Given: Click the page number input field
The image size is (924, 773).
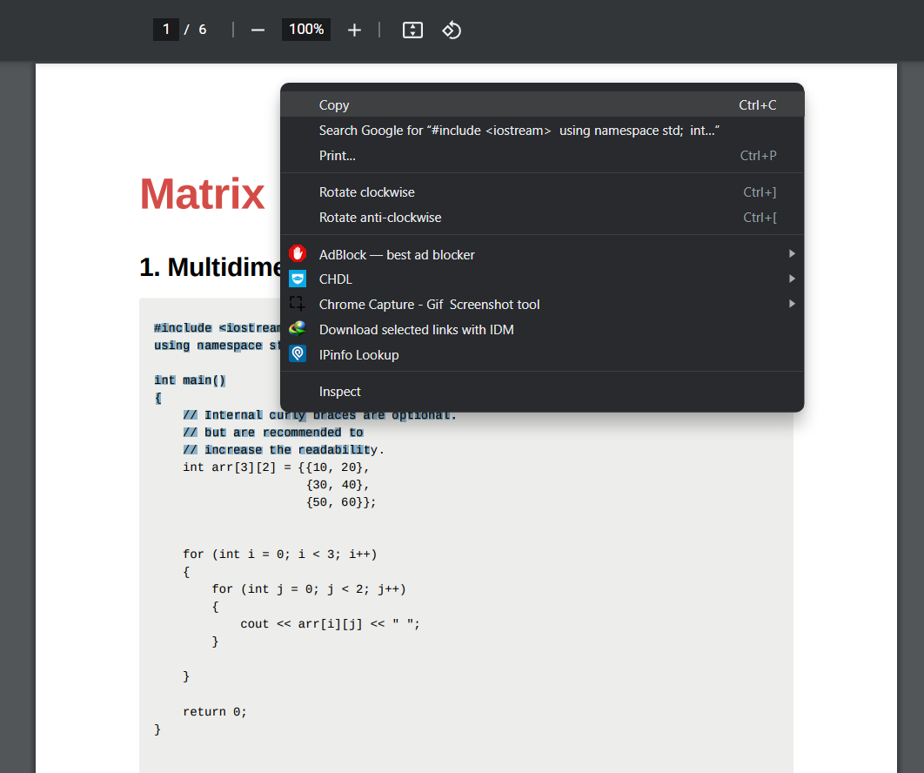Looking at the screenshot, I should tap(166, 30).
